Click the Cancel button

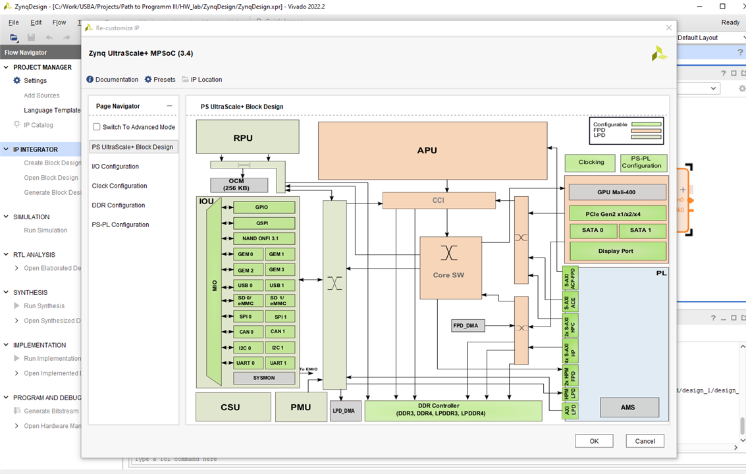point(645,441)
